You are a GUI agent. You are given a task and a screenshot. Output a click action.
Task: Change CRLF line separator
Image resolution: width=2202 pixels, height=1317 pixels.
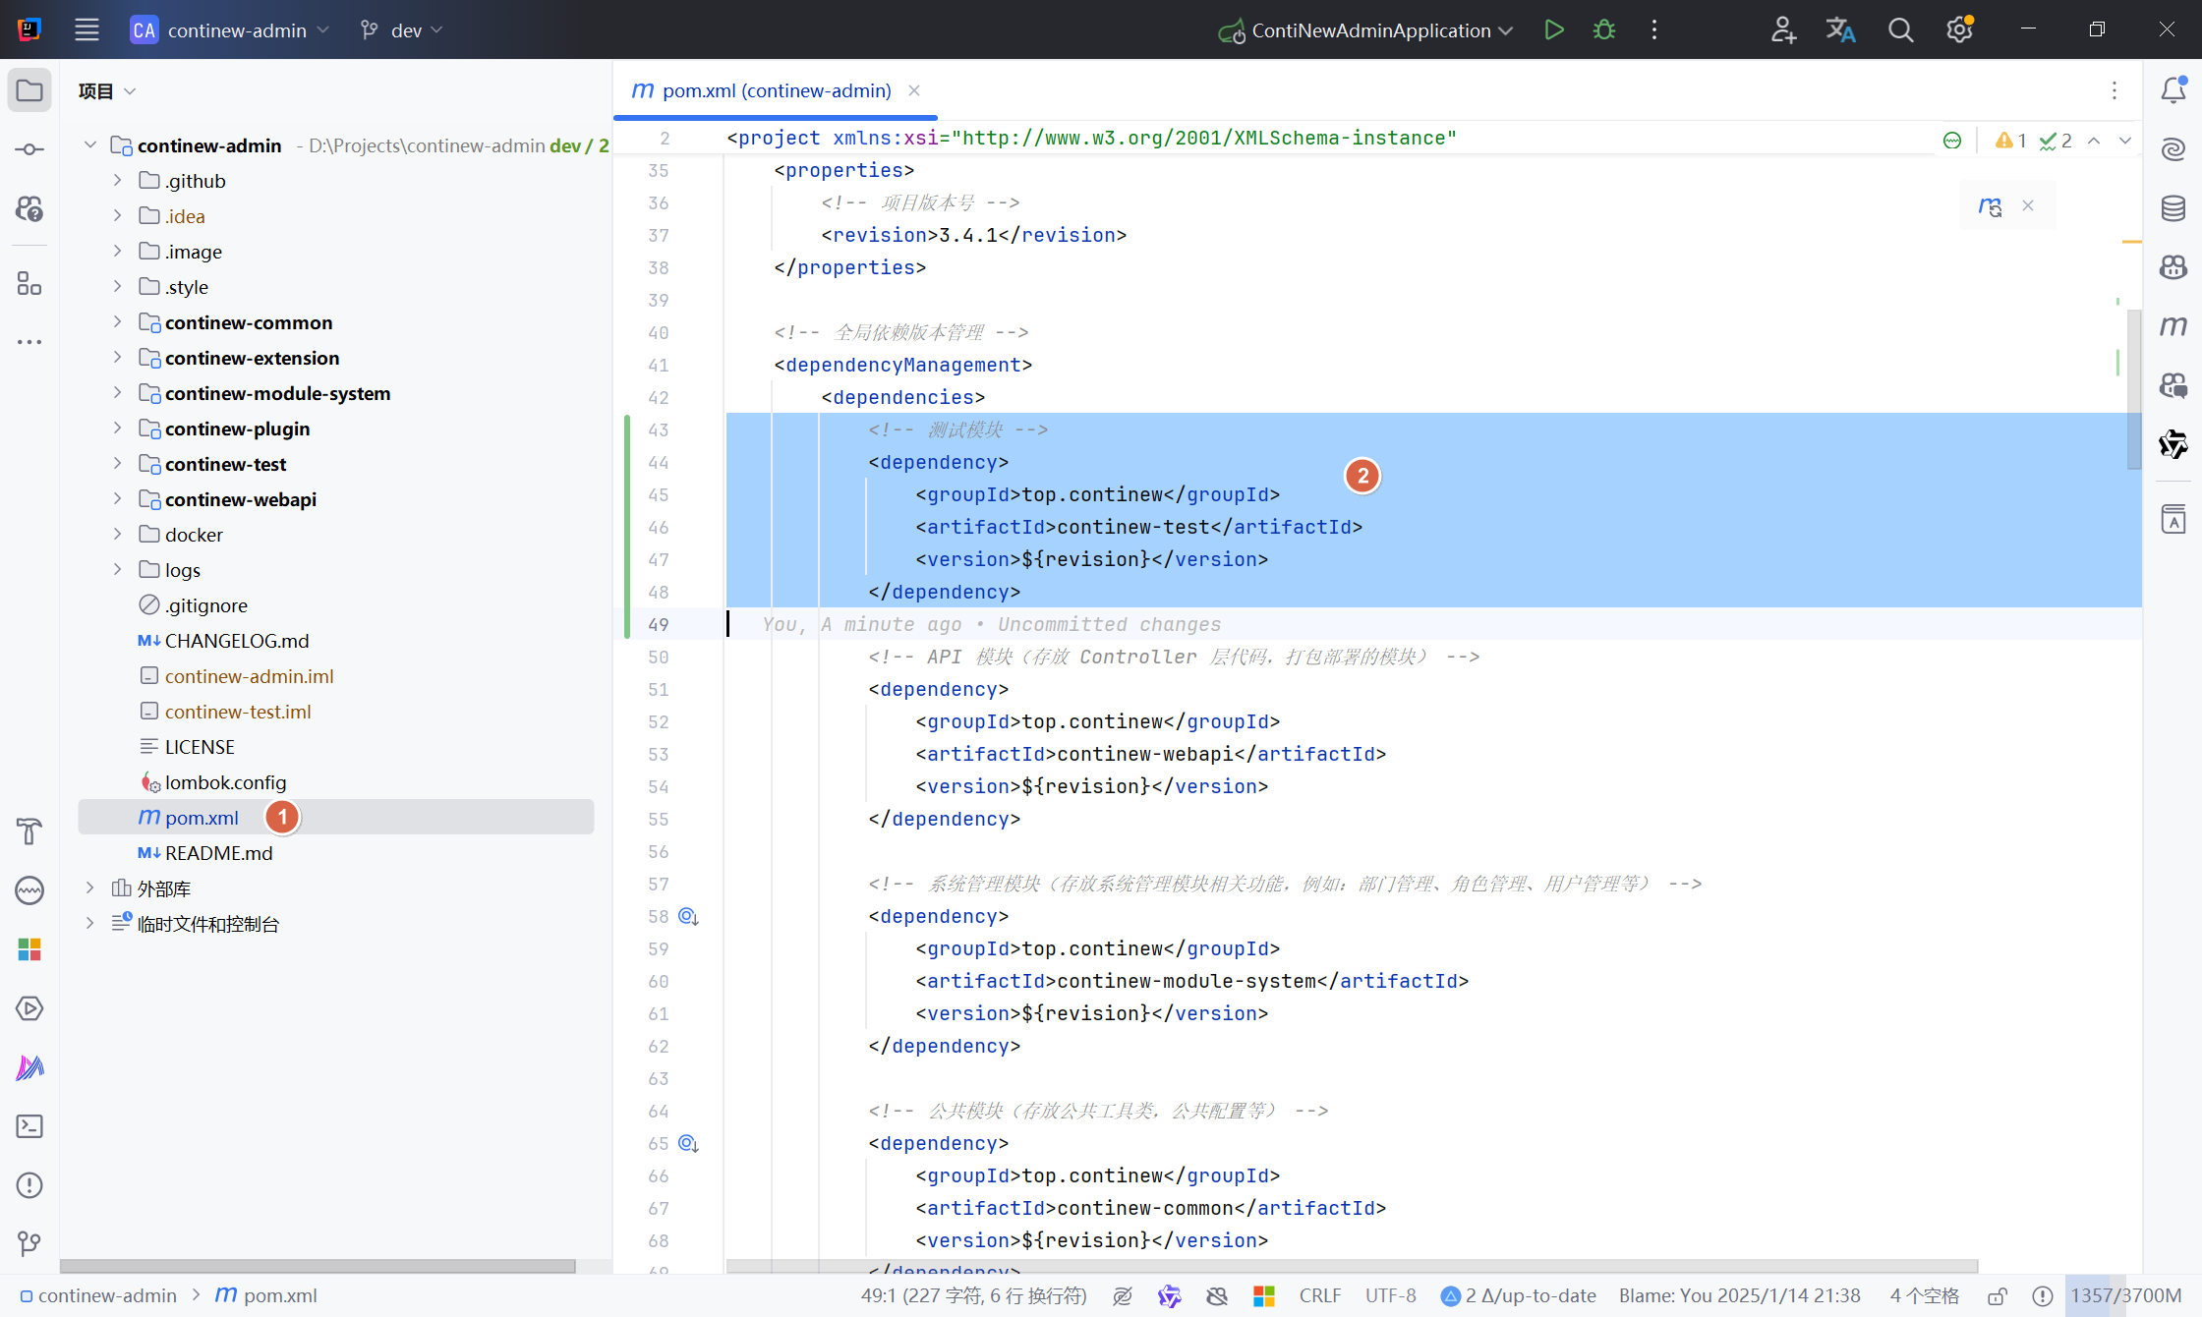(1320, 1296)
